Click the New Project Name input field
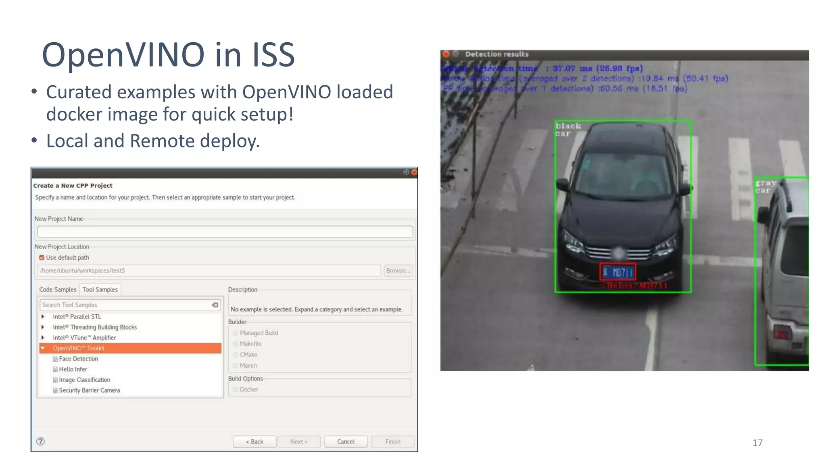The width and height of the screenshot is (826, 464). (225, 232)
